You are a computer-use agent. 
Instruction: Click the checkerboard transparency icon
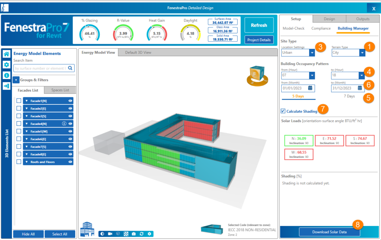[126, 234]
